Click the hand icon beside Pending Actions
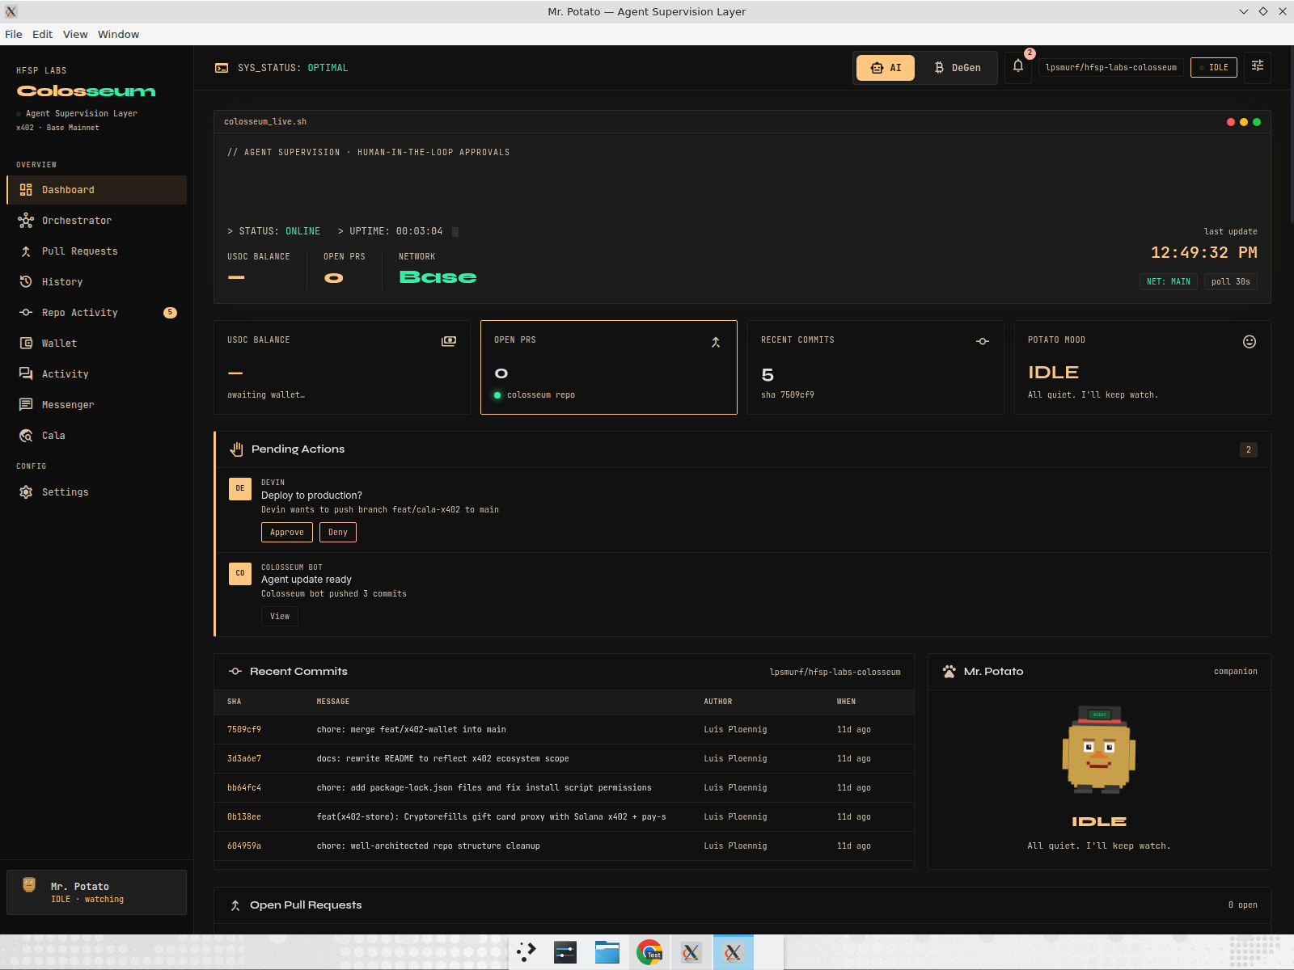 pos(236,449)
